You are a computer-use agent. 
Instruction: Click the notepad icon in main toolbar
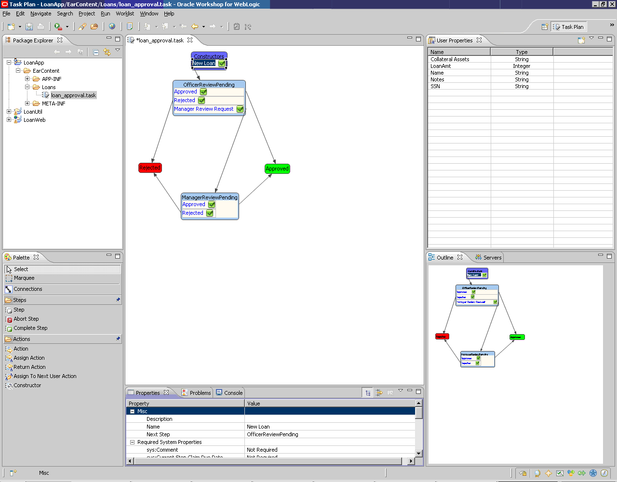130,26
